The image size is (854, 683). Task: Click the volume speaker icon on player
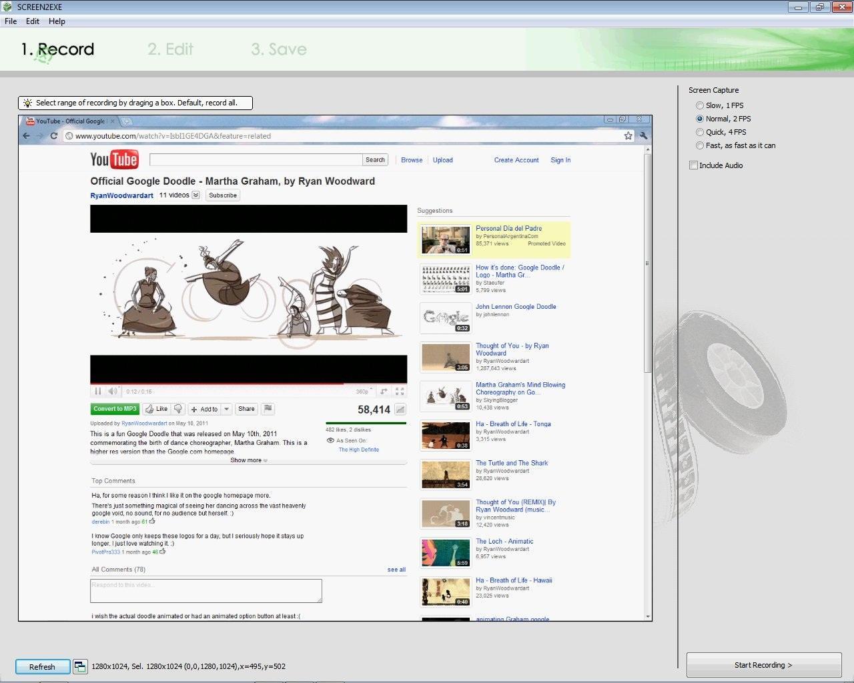[113, 392]
